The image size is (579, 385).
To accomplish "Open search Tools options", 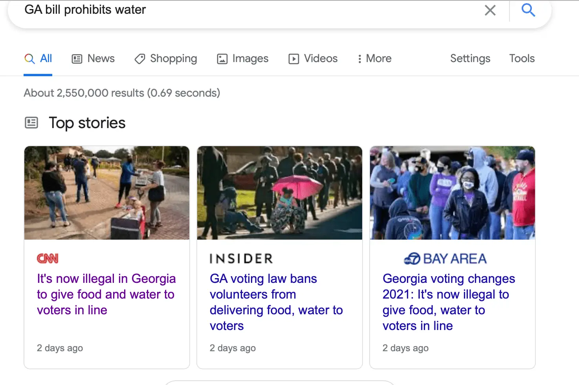I will coord(522,59).
